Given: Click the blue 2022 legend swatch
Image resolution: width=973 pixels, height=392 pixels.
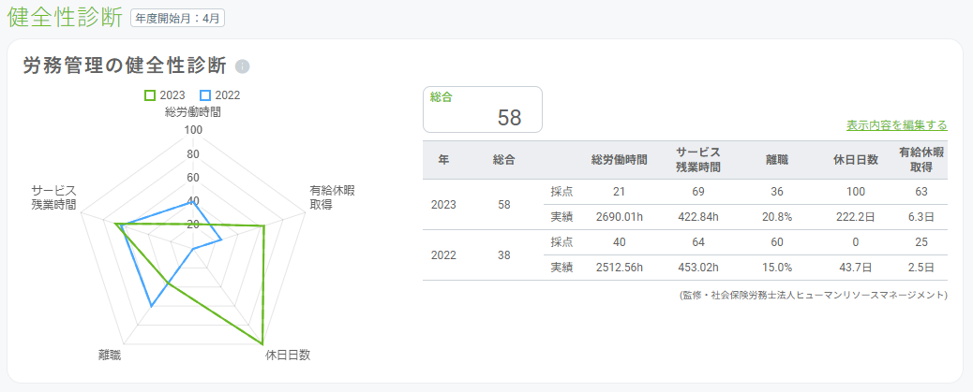Looking at the screenshot, I should [205, 95].
